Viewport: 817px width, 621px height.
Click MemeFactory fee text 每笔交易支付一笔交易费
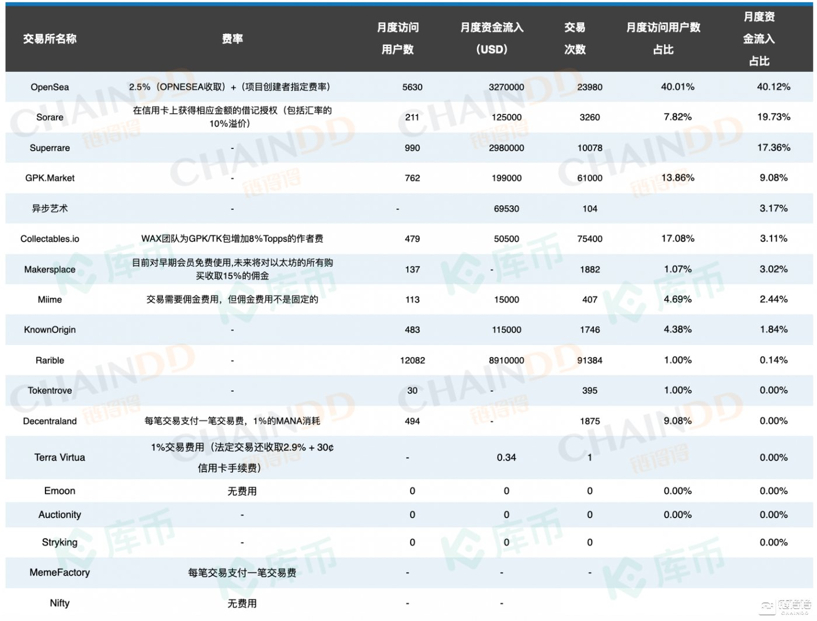point(242,573)
